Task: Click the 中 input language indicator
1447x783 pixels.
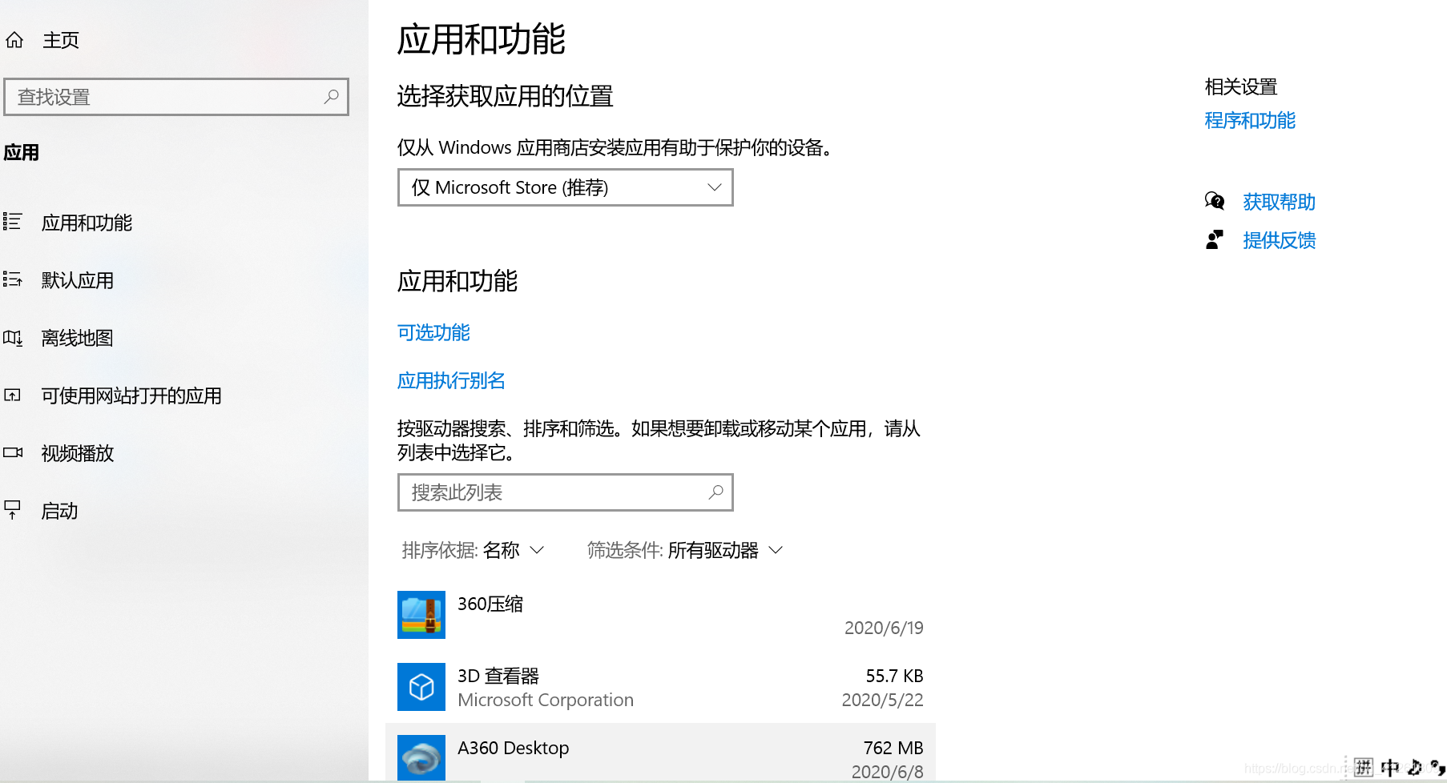Action: (x=1390, y=768)
